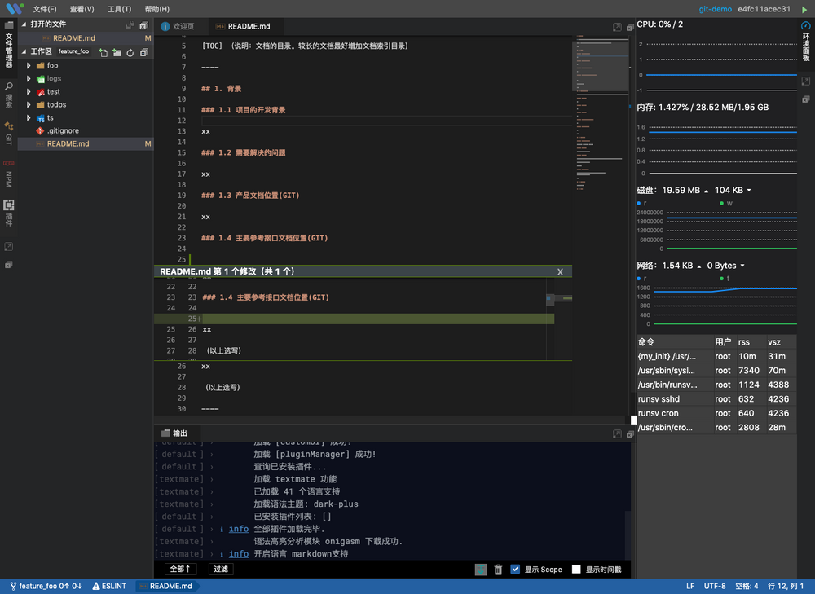Open the 搜索 panel in activity bar
The width and height of the screenshot is (815, 594).
coord(8,86)
